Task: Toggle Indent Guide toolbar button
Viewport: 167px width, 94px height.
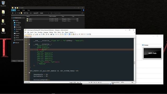Action: pyautogui.click(x=69, y=34)
